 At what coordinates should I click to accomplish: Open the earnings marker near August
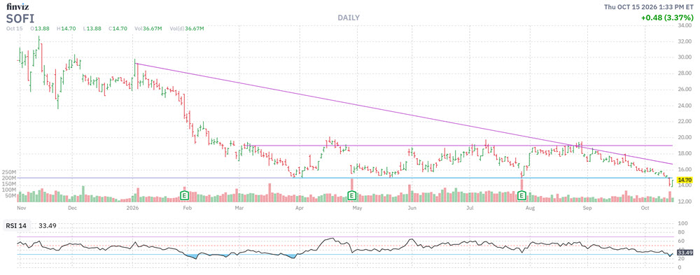coord(521,195)
